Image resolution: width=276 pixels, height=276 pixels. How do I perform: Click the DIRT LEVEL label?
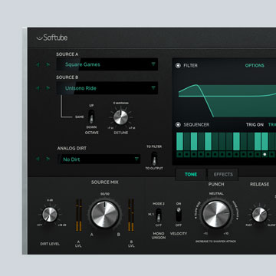click(50, 244)
